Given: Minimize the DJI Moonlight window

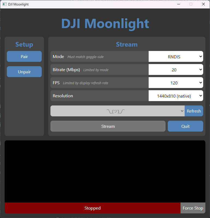Looking at the screenshot, I should (179, 4).
